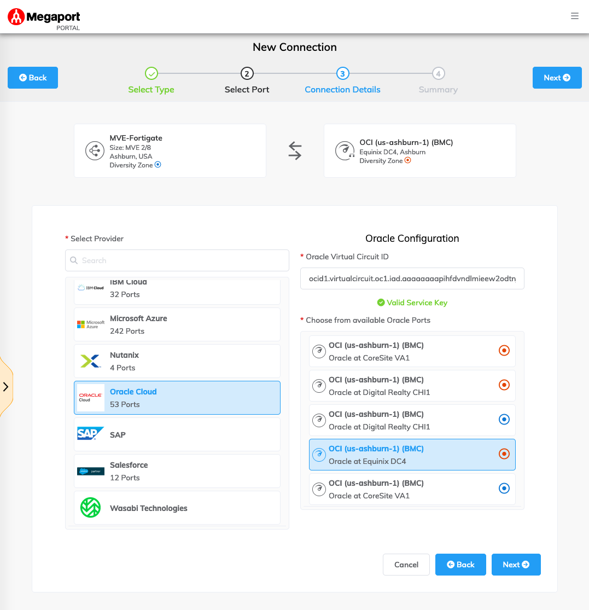Viewport: 589px width, 610px height.
Task: Select the Wasabi Technologies provider
Action: tap(177, 508)
